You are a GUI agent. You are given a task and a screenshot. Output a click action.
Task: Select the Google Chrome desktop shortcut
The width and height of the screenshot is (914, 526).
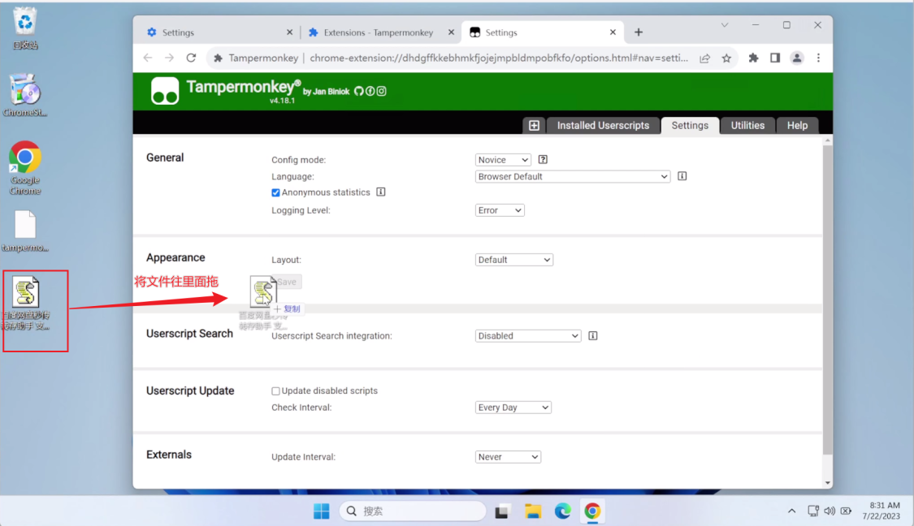[25, 168]
